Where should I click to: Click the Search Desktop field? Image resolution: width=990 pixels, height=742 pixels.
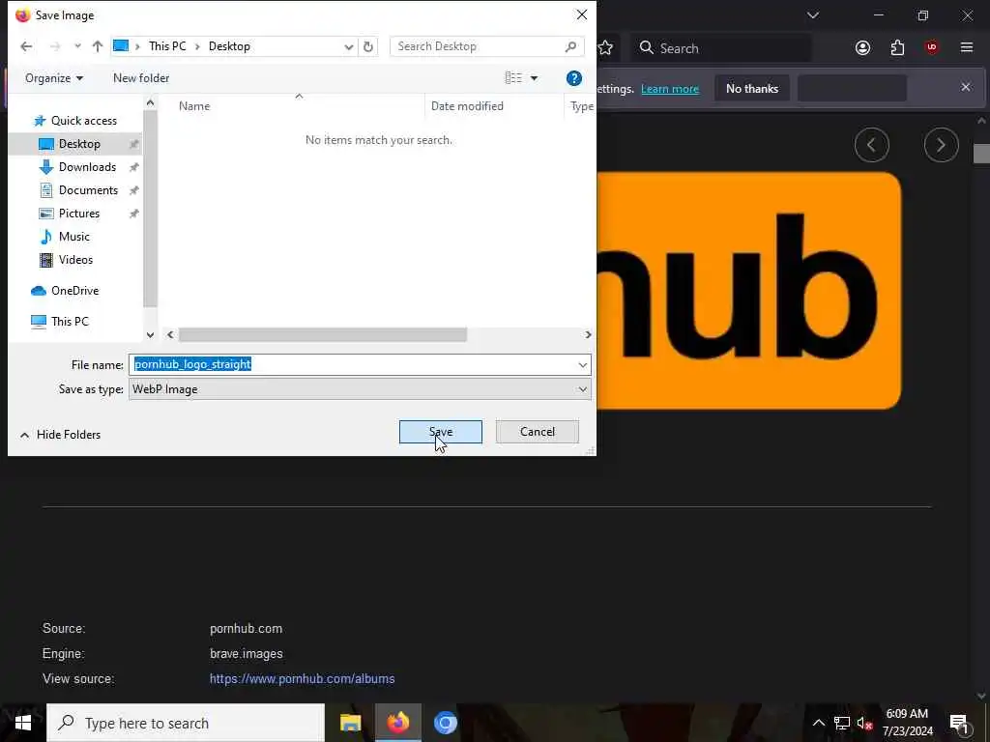click(487, 46)
